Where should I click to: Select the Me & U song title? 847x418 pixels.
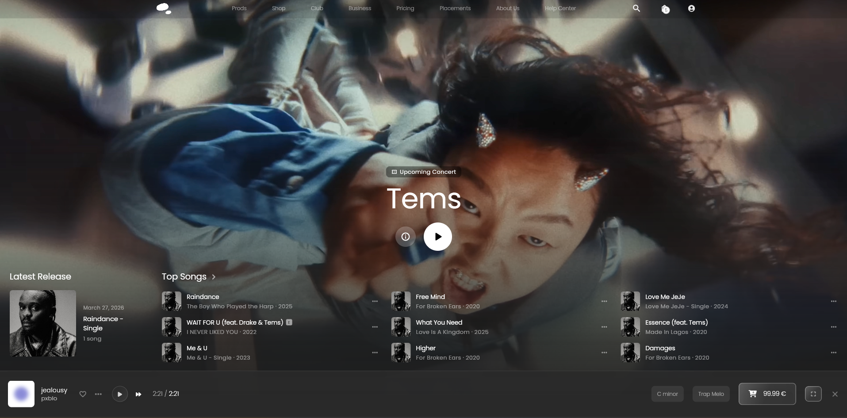pos(197,348)
